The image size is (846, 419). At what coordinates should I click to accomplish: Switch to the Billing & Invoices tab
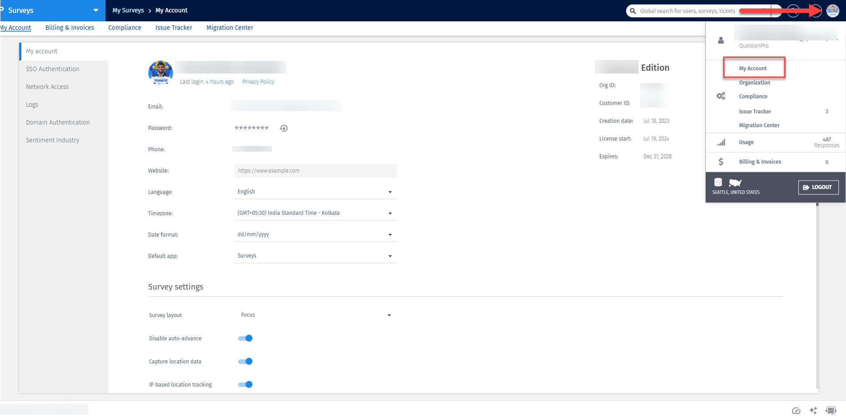69,28
